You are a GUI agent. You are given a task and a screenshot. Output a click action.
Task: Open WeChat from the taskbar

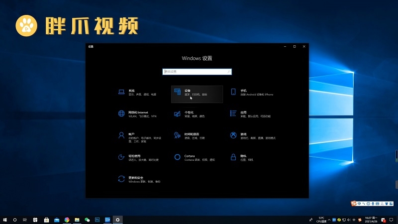tap(87, 220)
